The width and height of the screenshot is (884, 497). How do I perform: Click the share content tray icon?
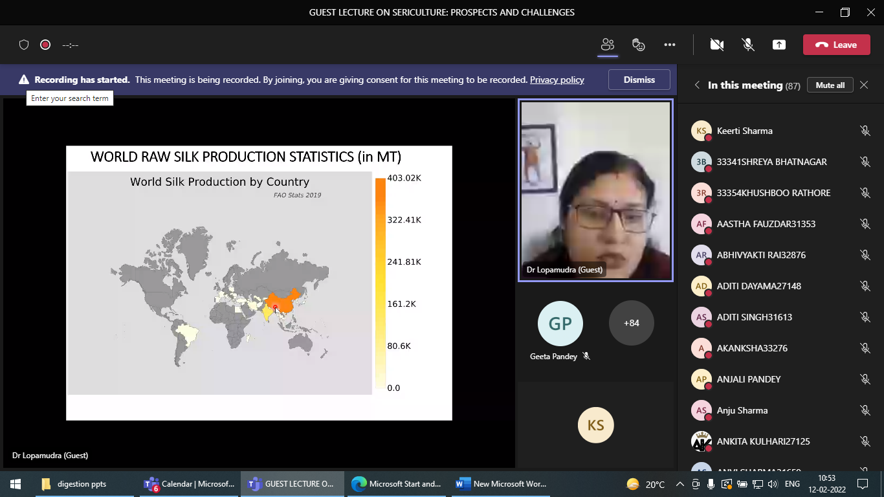click(x=779, y=45)
